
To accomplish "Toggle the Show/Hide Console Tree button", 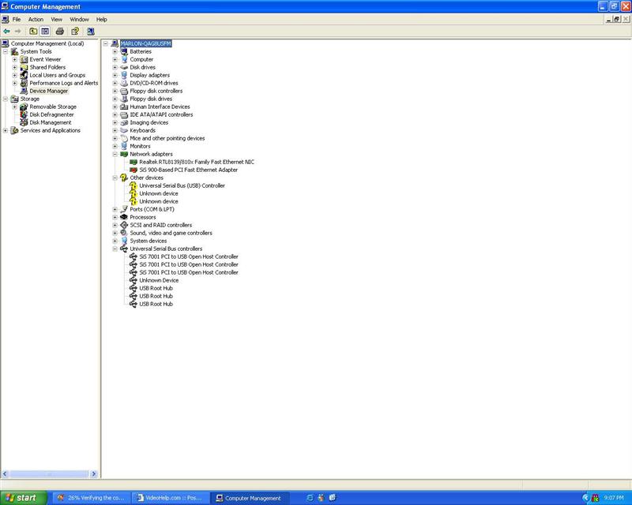I will (45, 31).
